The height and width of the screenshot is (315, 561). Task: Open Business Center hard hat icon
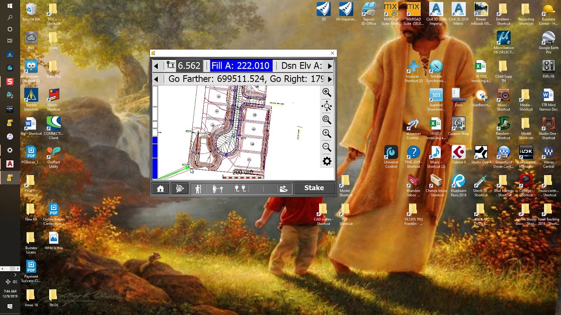tap(548, 14)
